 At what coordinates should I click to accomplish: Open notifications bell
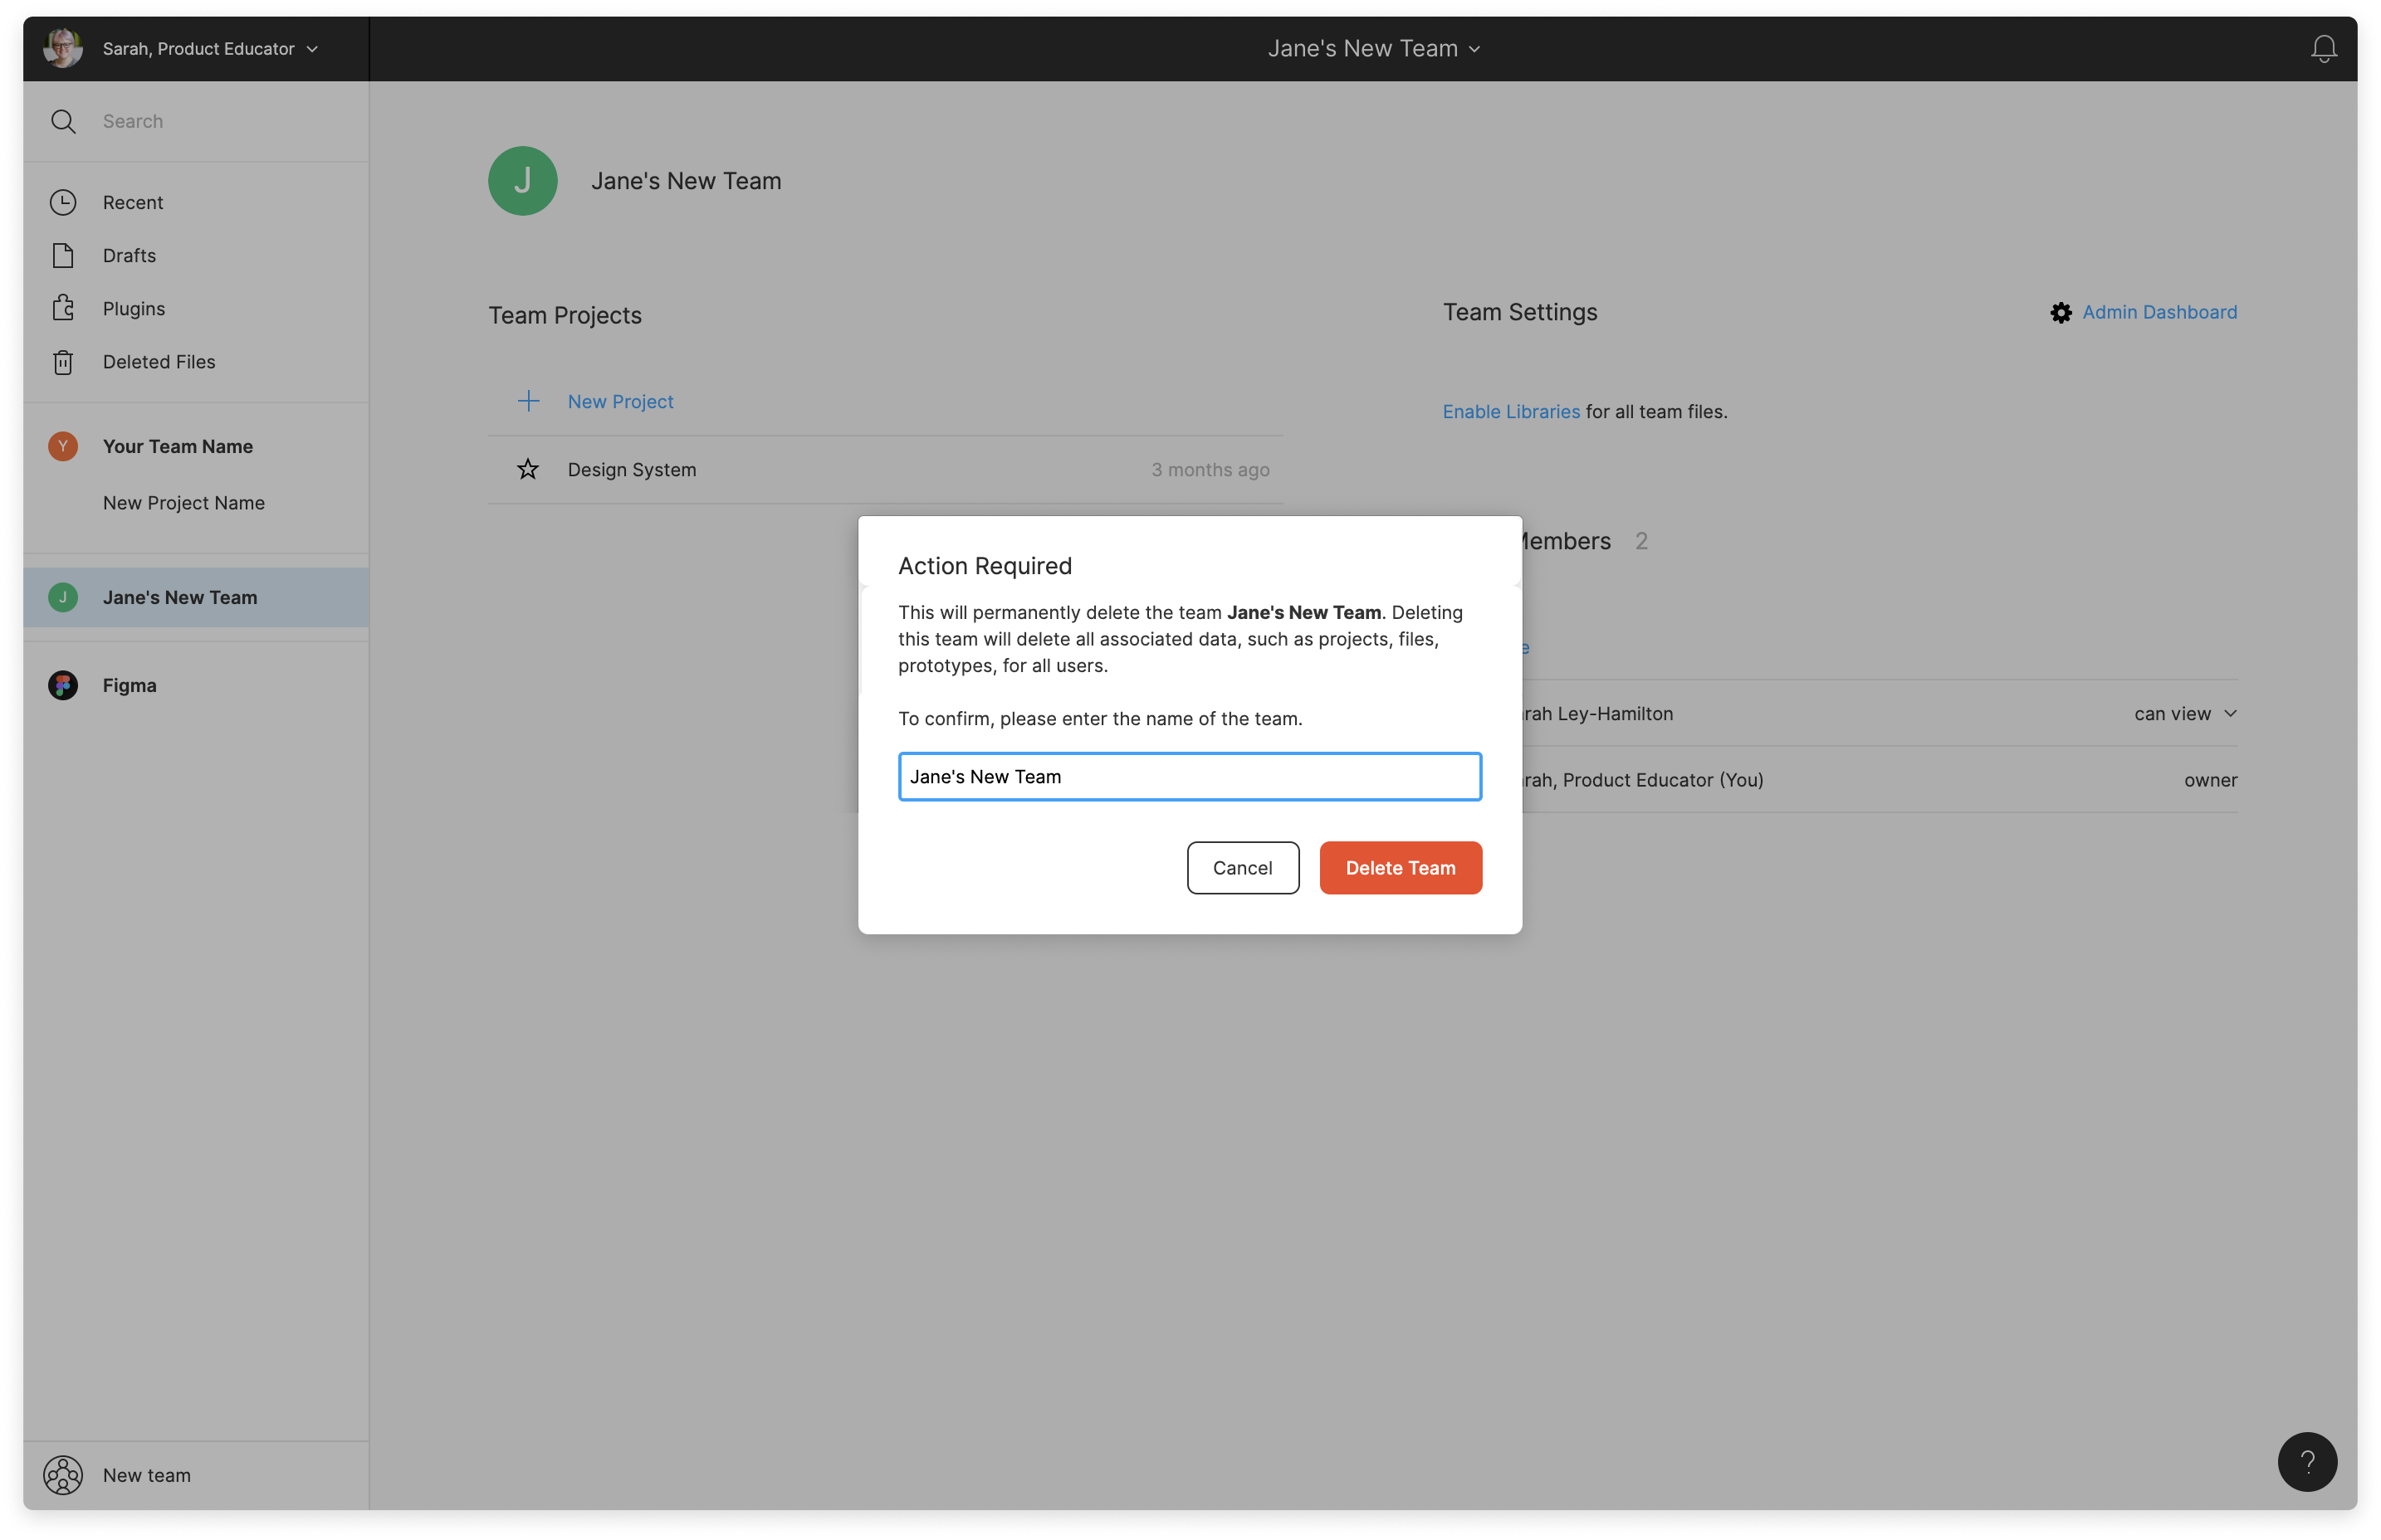click(2323, 48)
